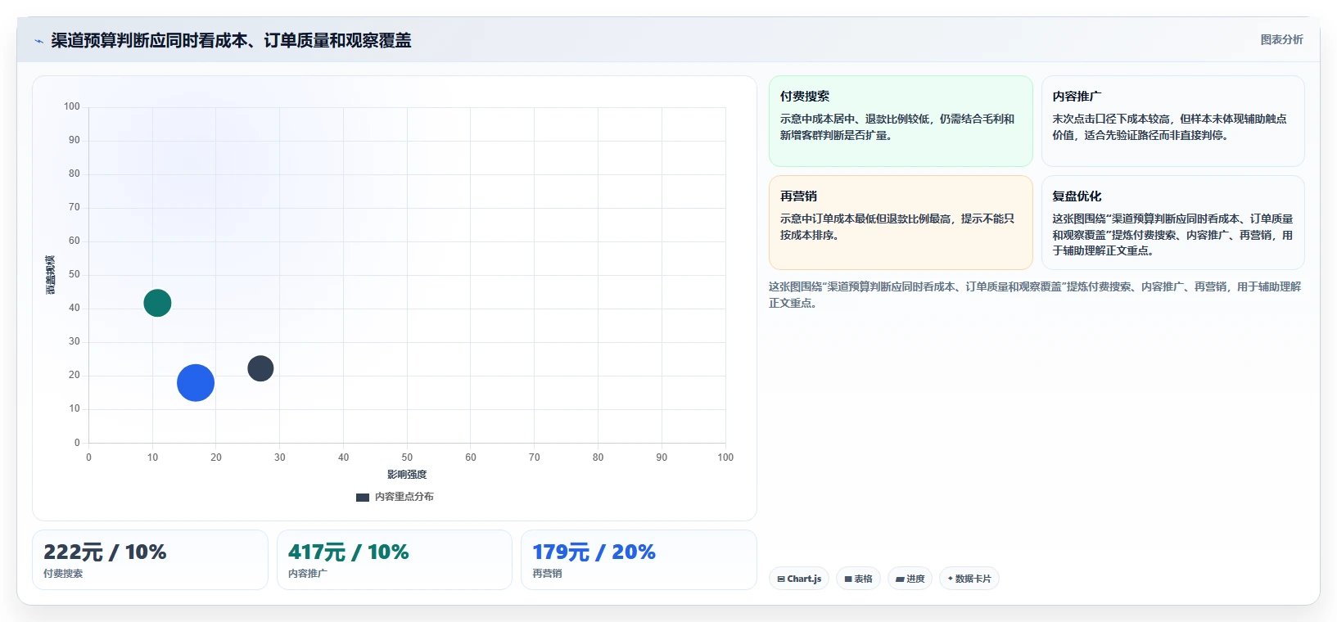Click the gray summary paragraph below the cards
The height and width of the screenshot is (622, 1337).
tap(1035, 295)
